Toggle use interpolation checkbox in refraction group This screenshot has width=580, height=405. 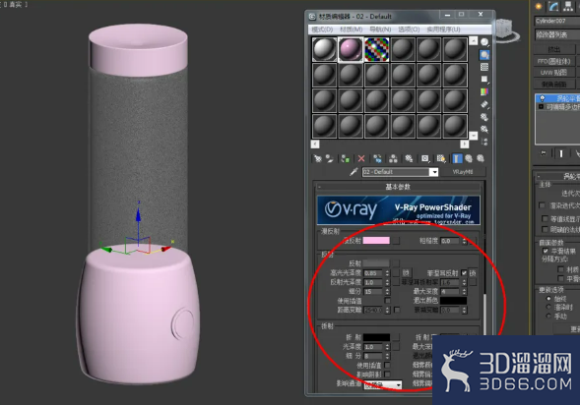(x=387, y=365)
